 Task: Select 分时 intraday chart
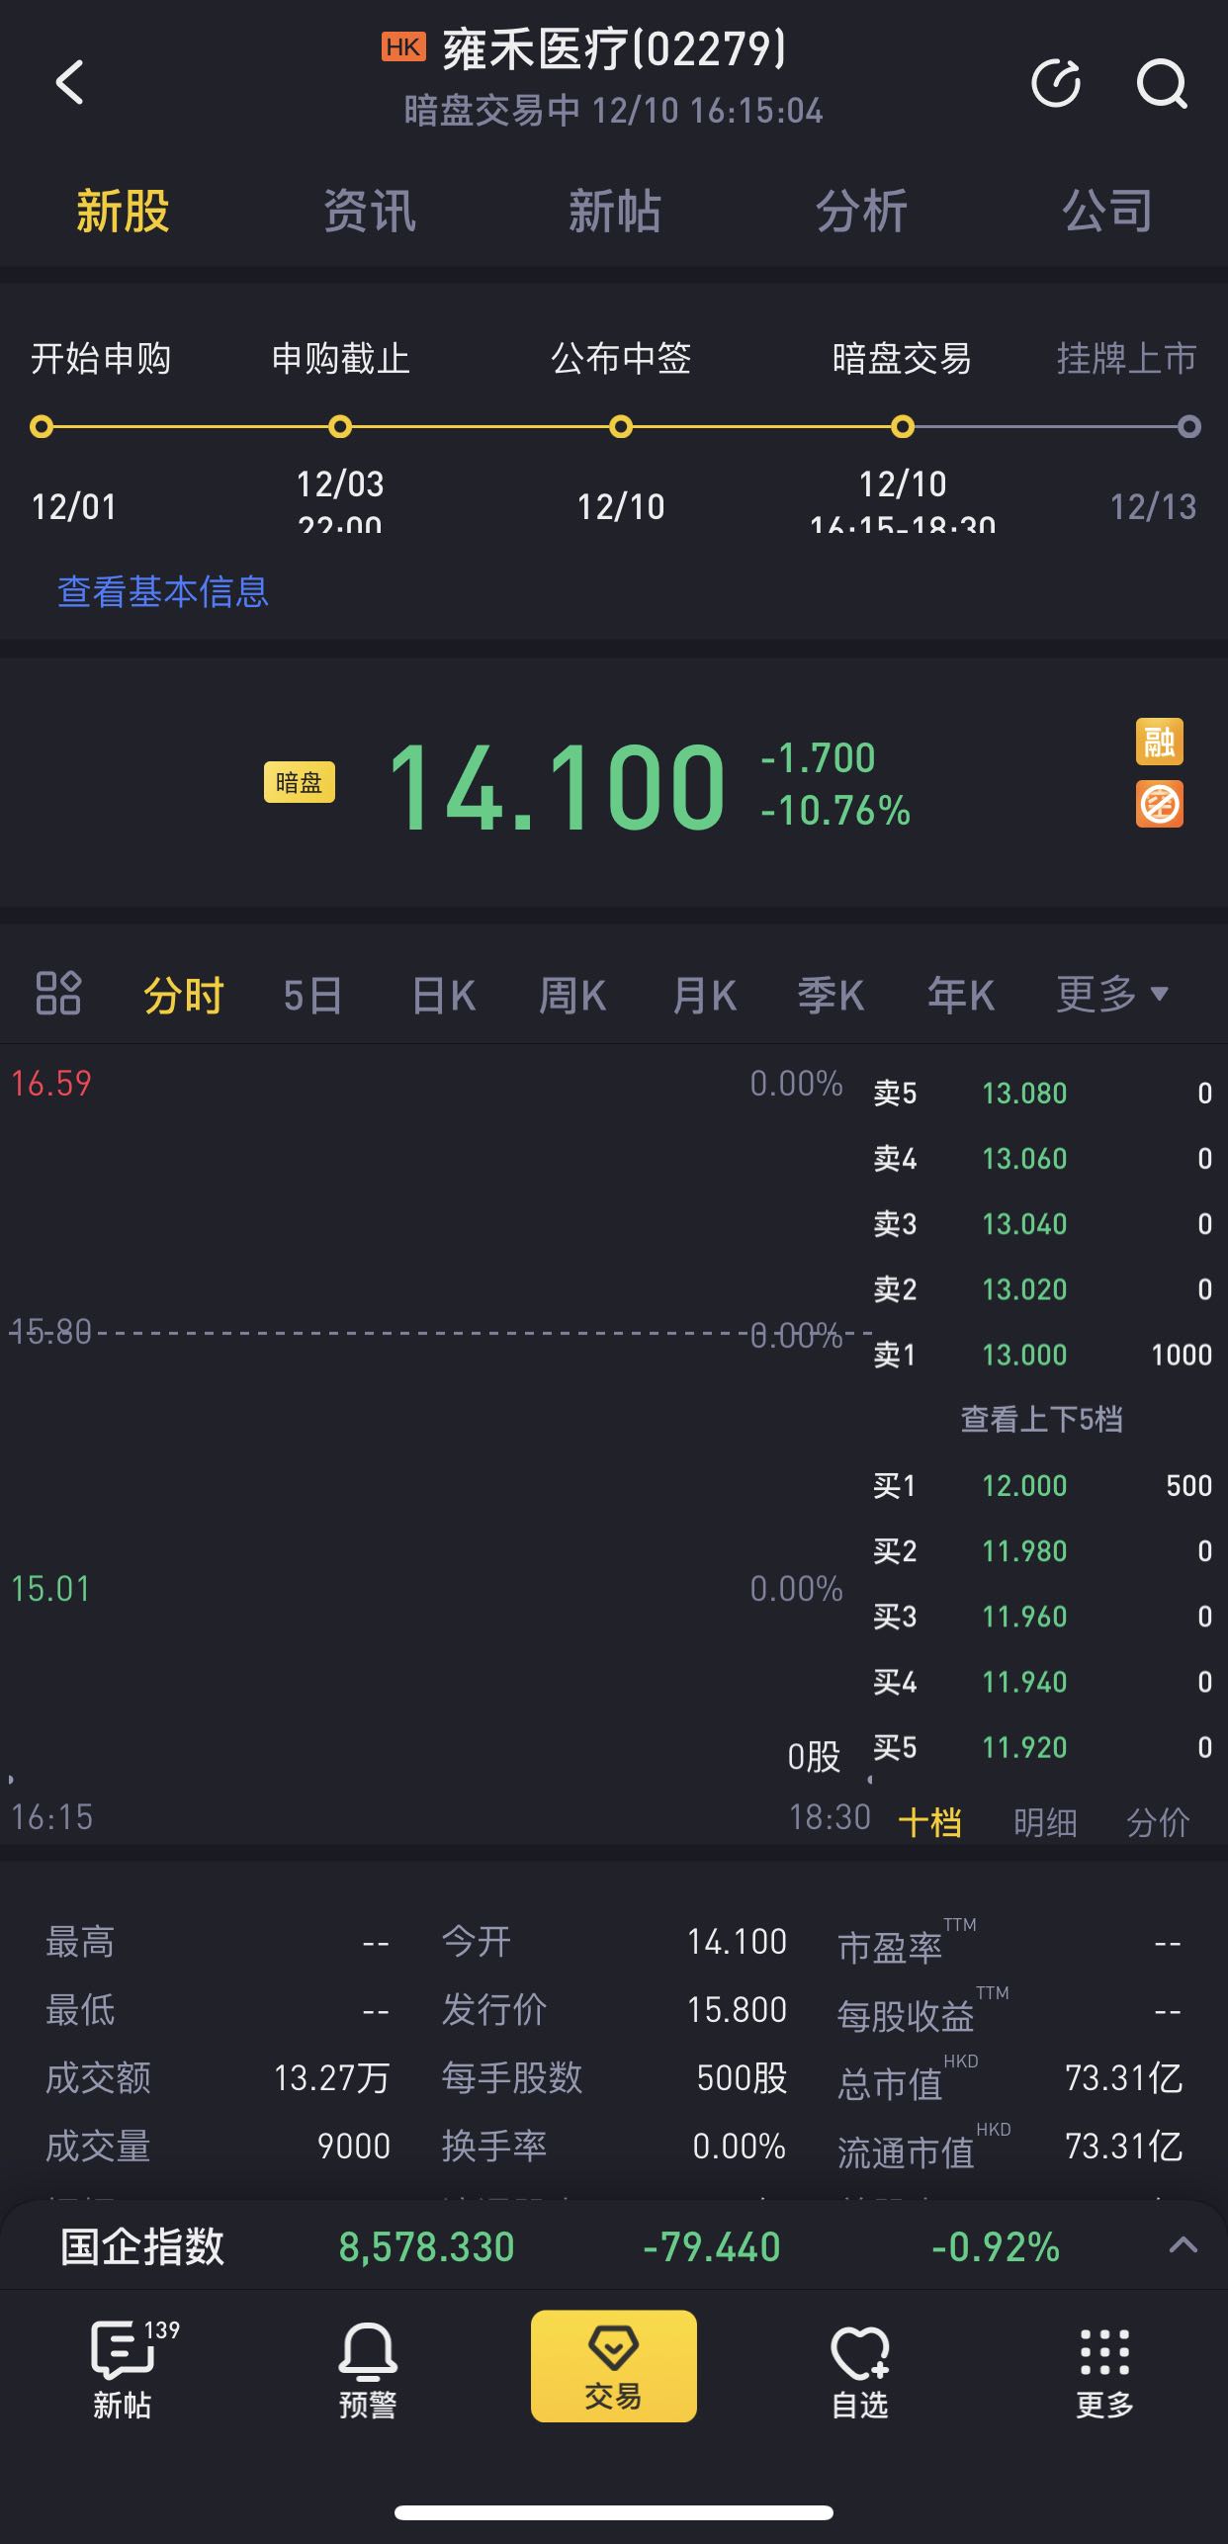tap(184, 995)
